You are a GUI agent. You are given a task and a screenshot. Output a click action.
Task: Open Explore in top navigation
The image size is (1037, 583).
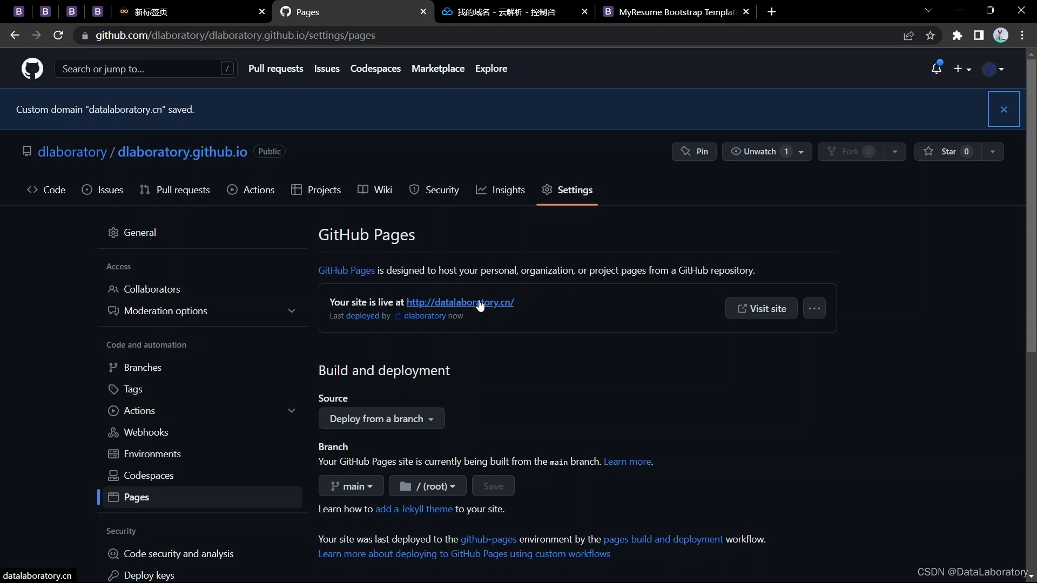(491, 69)
